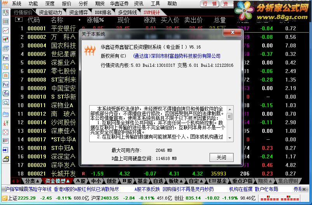The image size is (312, 205).
Task: Expand the 资金模型▲ bottom tab menu
Action: coord(57,181)
